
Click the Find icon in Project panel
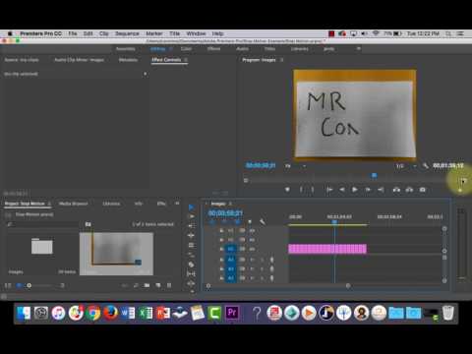point(136,285)
